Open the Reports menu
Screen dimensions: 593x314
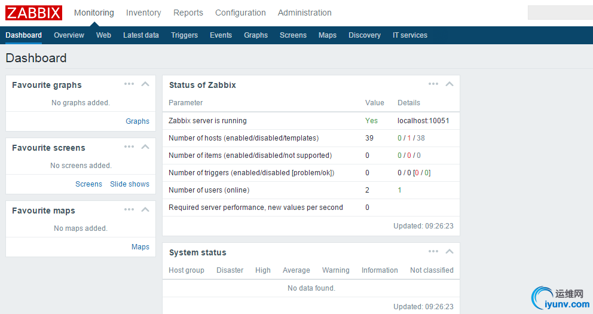click(x=188, y=13)
